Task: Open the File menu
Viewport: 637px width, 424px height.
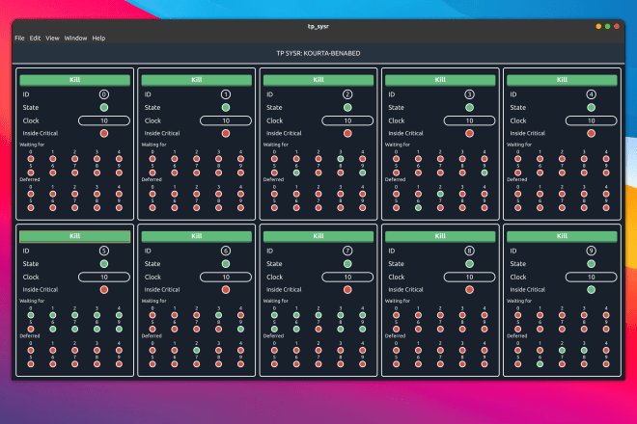Action: click(19, 39)
